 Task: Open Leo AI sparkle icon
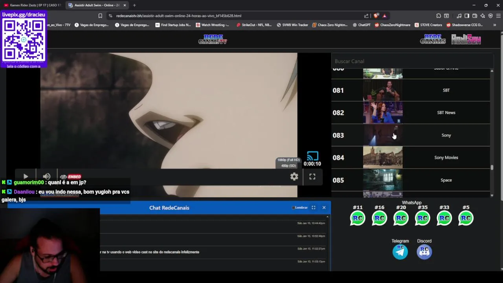483,16
